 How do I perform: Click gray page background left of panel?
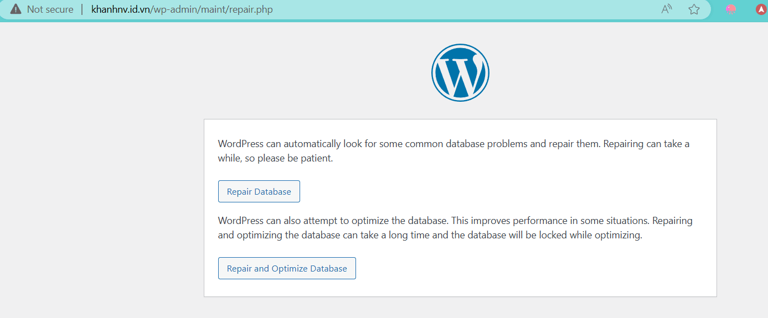coord(100,194)
